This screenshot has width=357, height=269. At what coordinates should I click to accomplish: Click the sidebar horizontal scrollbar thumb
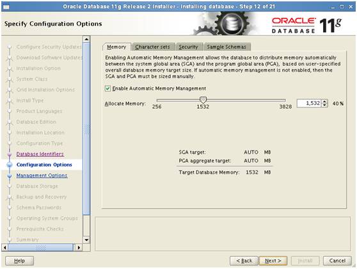(40, 247)
